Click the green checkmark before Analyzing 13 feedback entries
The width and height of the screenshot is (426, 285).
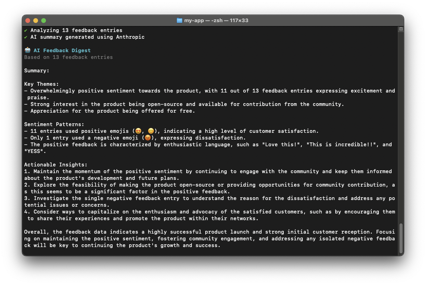pos(26,30)
